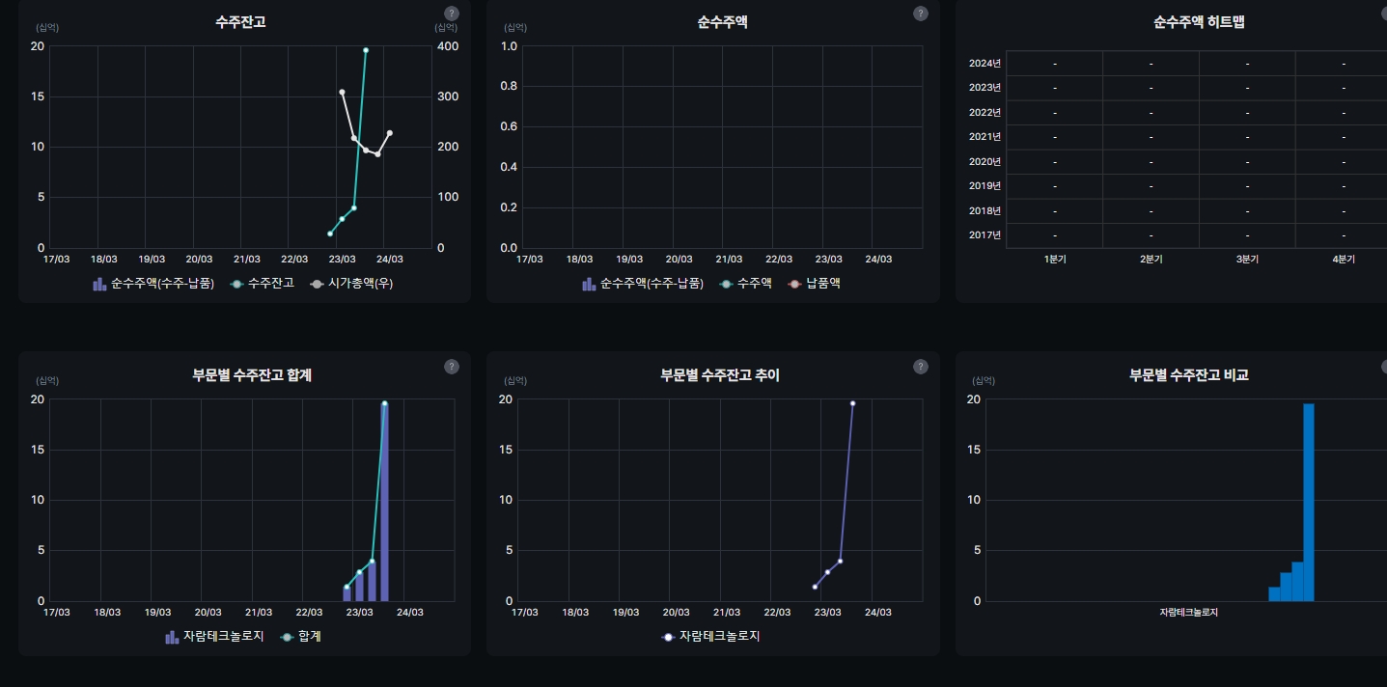Select the 2017년 3분기 heatmap cell
1387x687 pixels.
point(1247,235)
